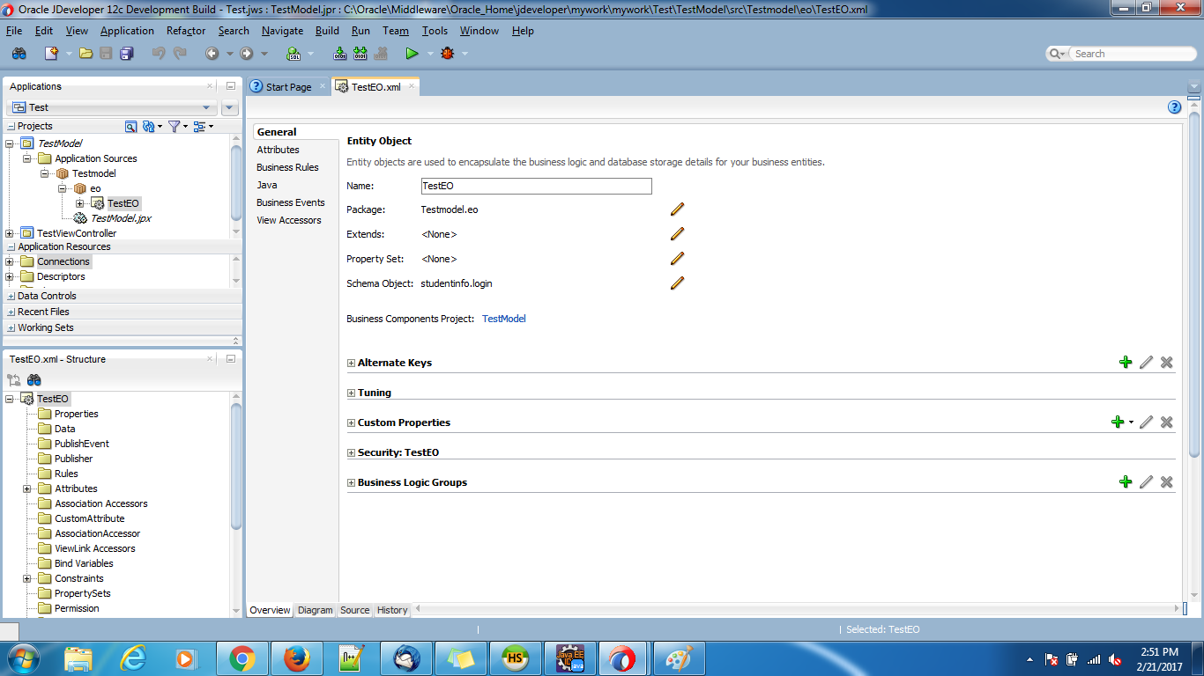Open the filter dropdown in the Projects panel
The height and width of the screenshot is (676, 1204).
pos(176,126)
